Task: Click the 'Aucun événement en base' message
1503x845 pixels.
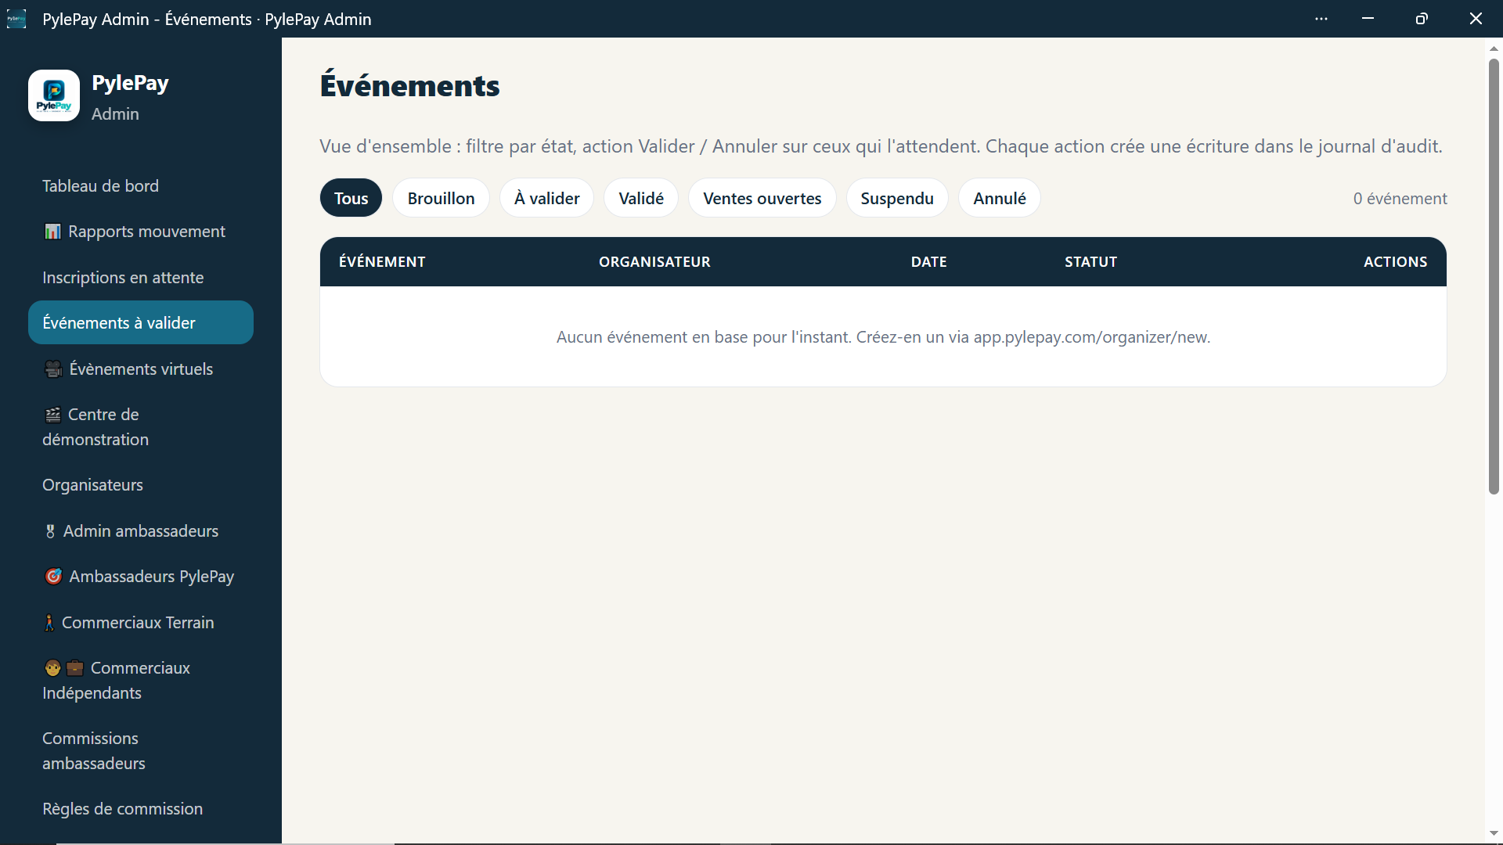Action: [883, 337]
